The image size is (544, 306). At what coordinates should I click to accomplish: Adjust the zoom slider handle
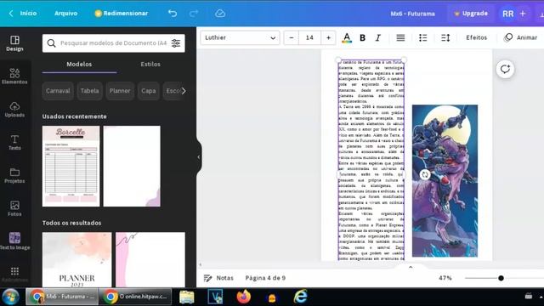[501, 278]
